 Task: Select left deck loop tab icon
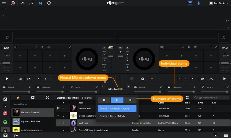tap(42, 47)
